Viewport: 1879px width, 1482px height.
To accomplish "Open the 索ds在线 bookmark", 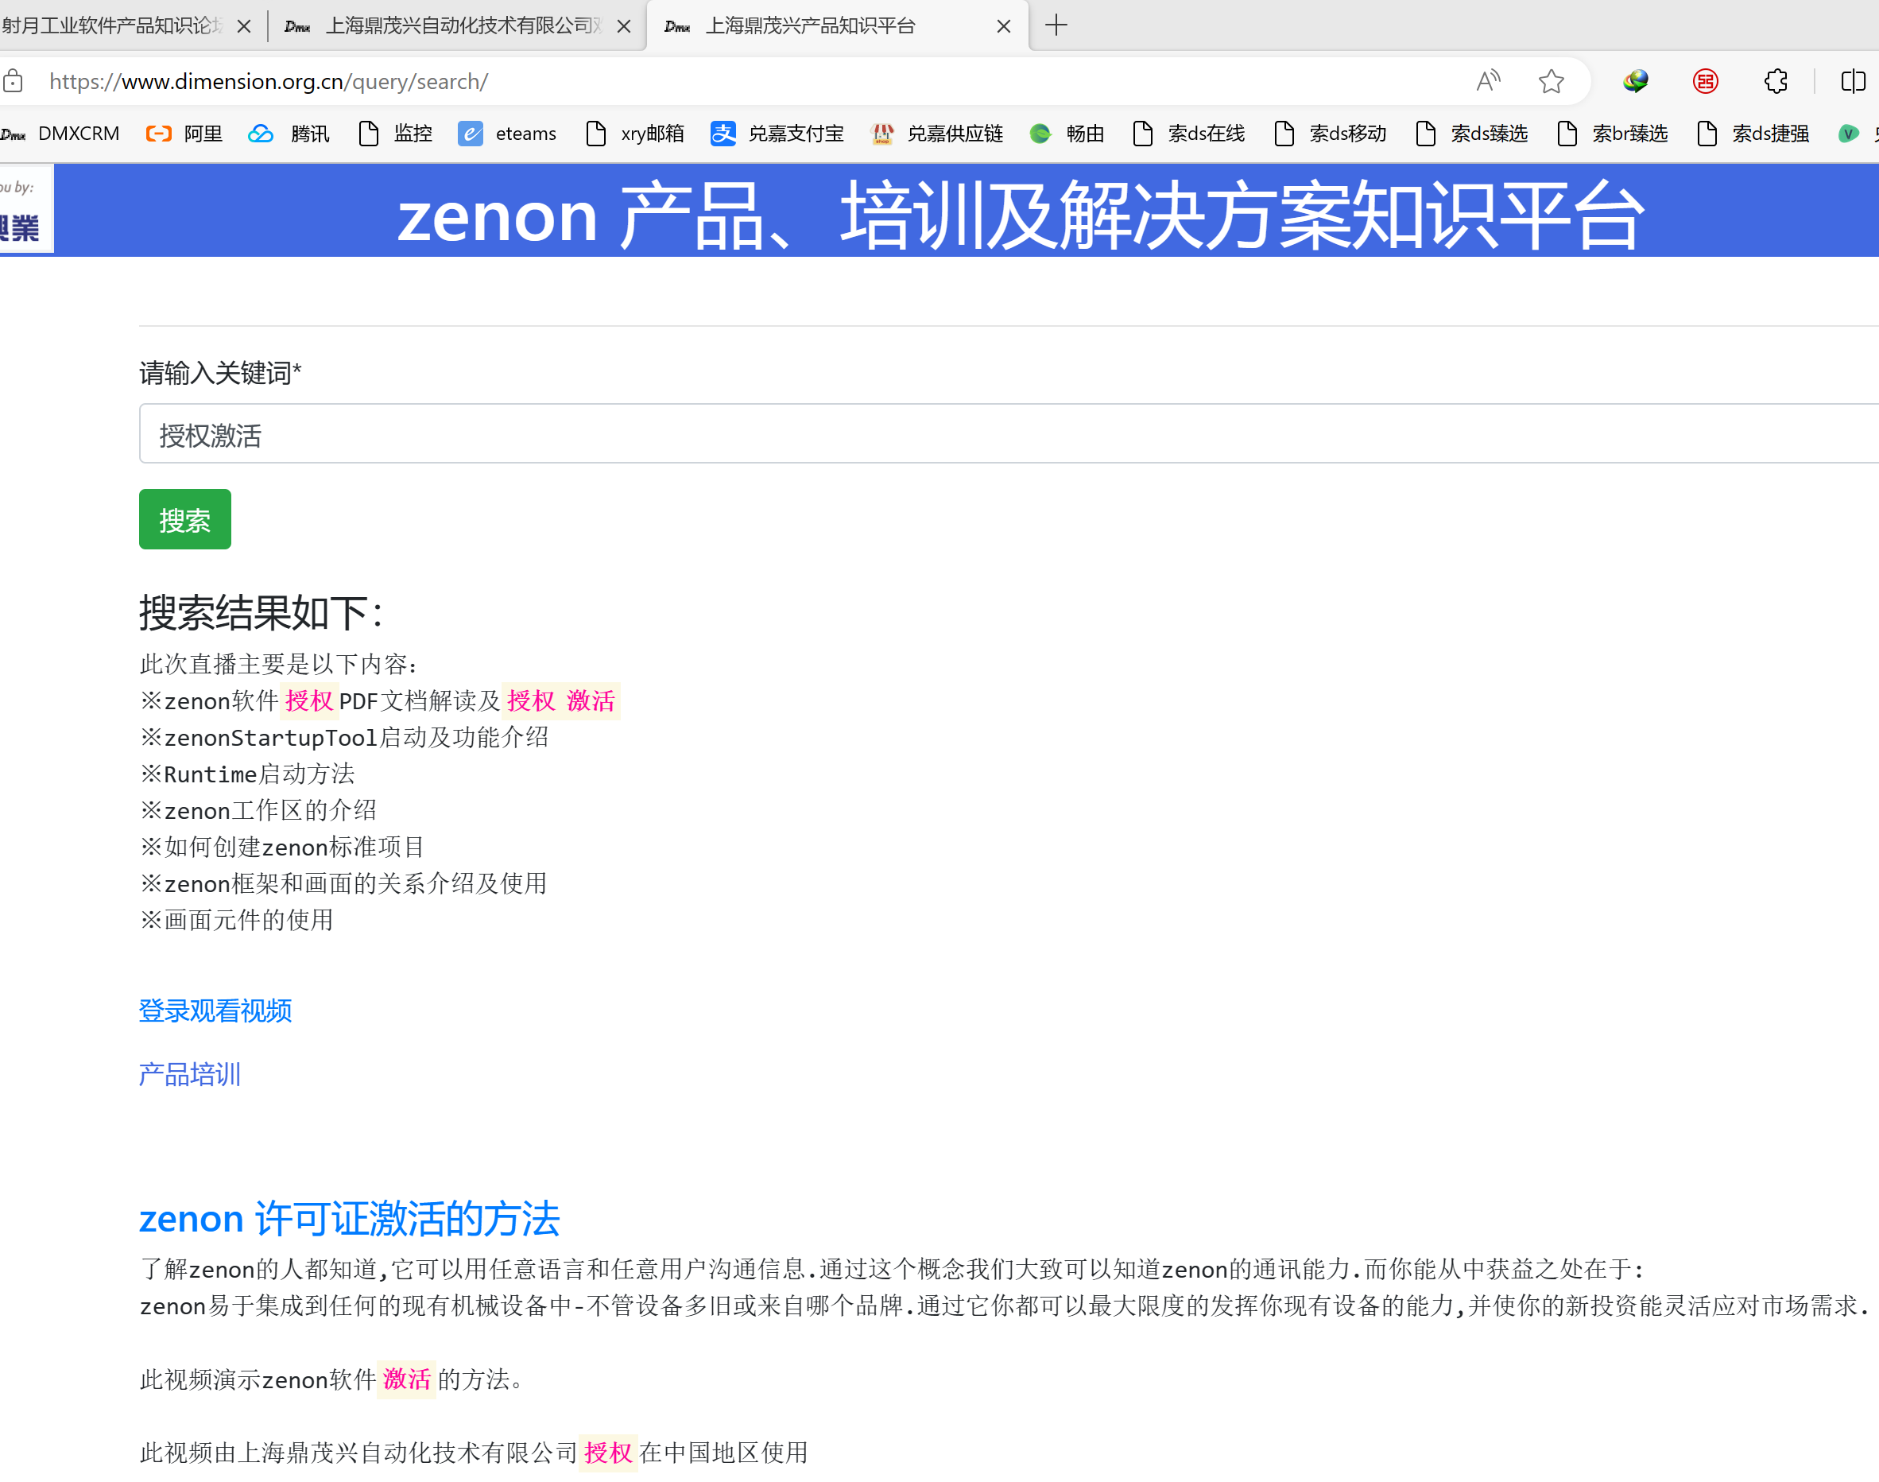I will pos(1189,134).
